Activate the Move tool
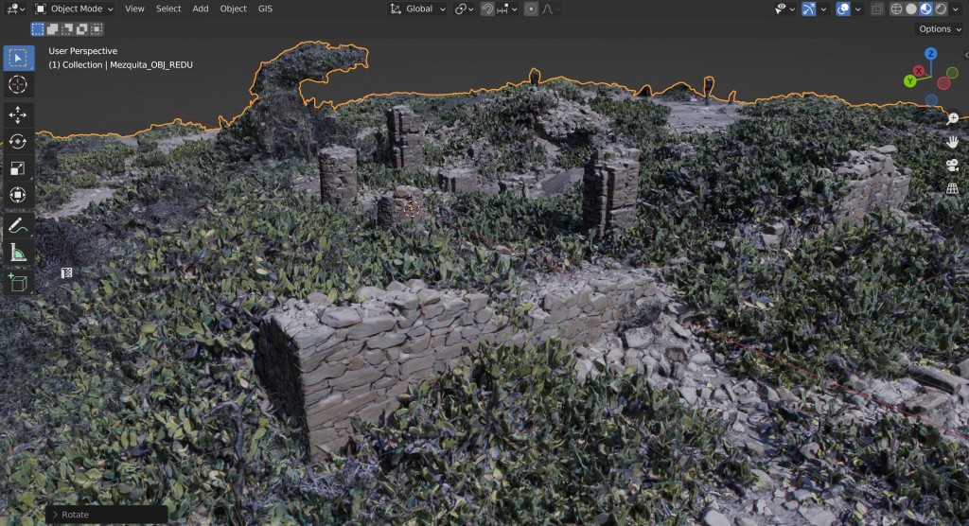The width and height of the screenshot is (969, 526). (18, 115)
